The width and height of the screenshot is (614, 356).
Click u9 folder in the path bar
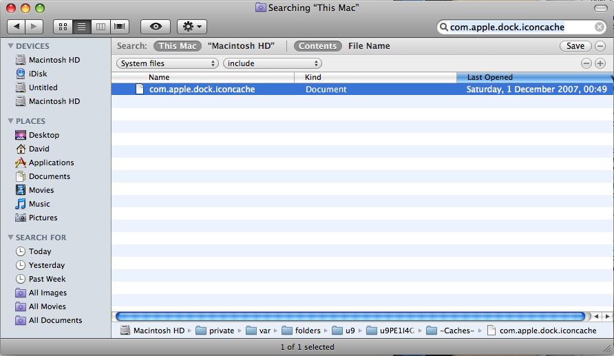tap(343, 331)
